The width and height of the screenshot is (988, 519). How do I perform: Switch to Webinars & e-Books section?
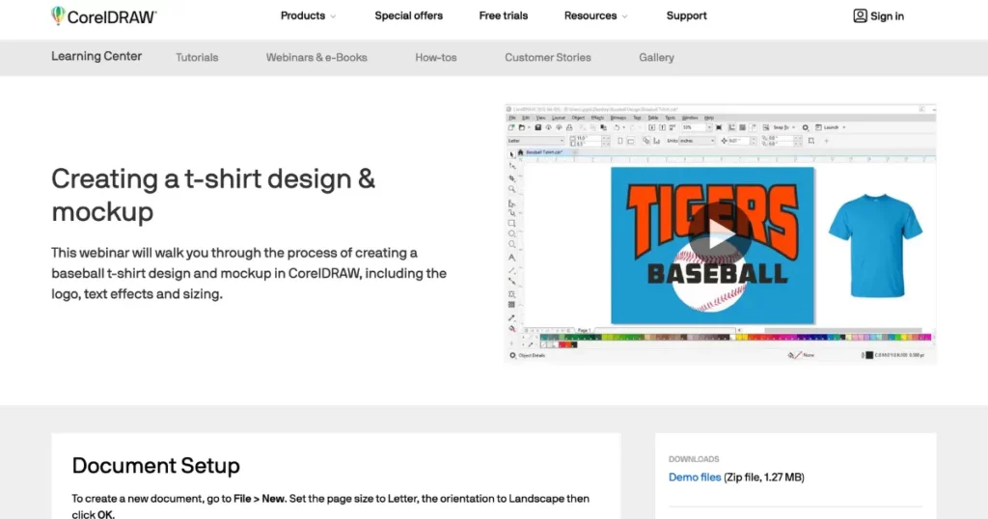pos(316,58)
